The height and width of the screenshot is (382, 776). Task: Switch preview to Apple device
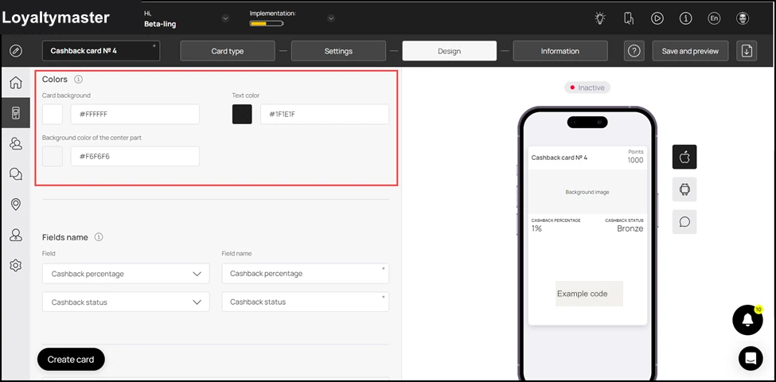[x=684, y=157]
